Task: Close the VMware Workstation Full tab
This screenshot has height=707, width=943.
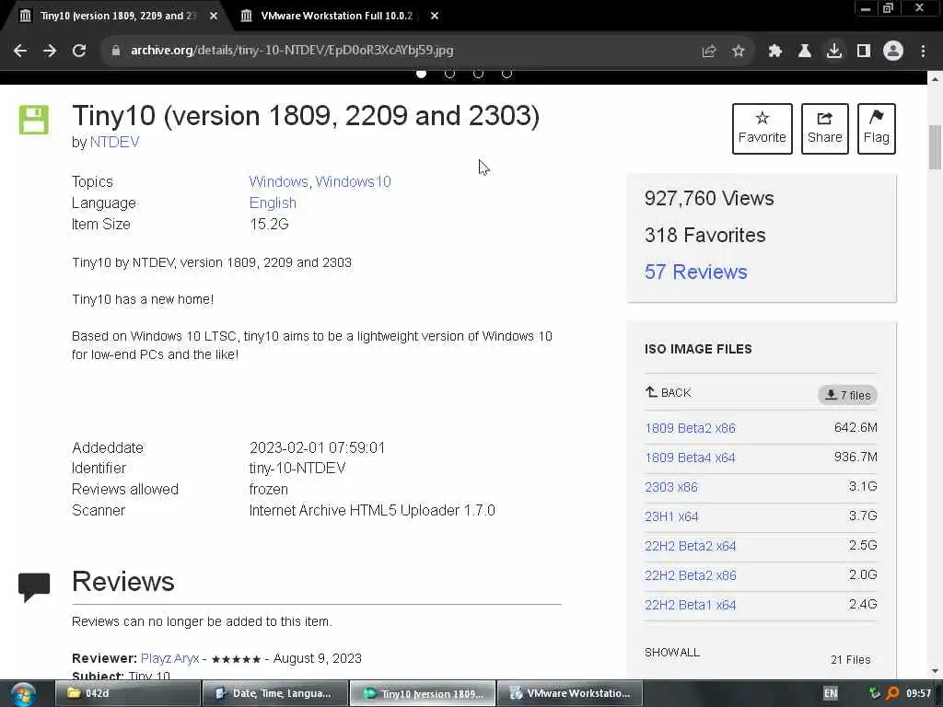Action: click(x=435, y=17)
